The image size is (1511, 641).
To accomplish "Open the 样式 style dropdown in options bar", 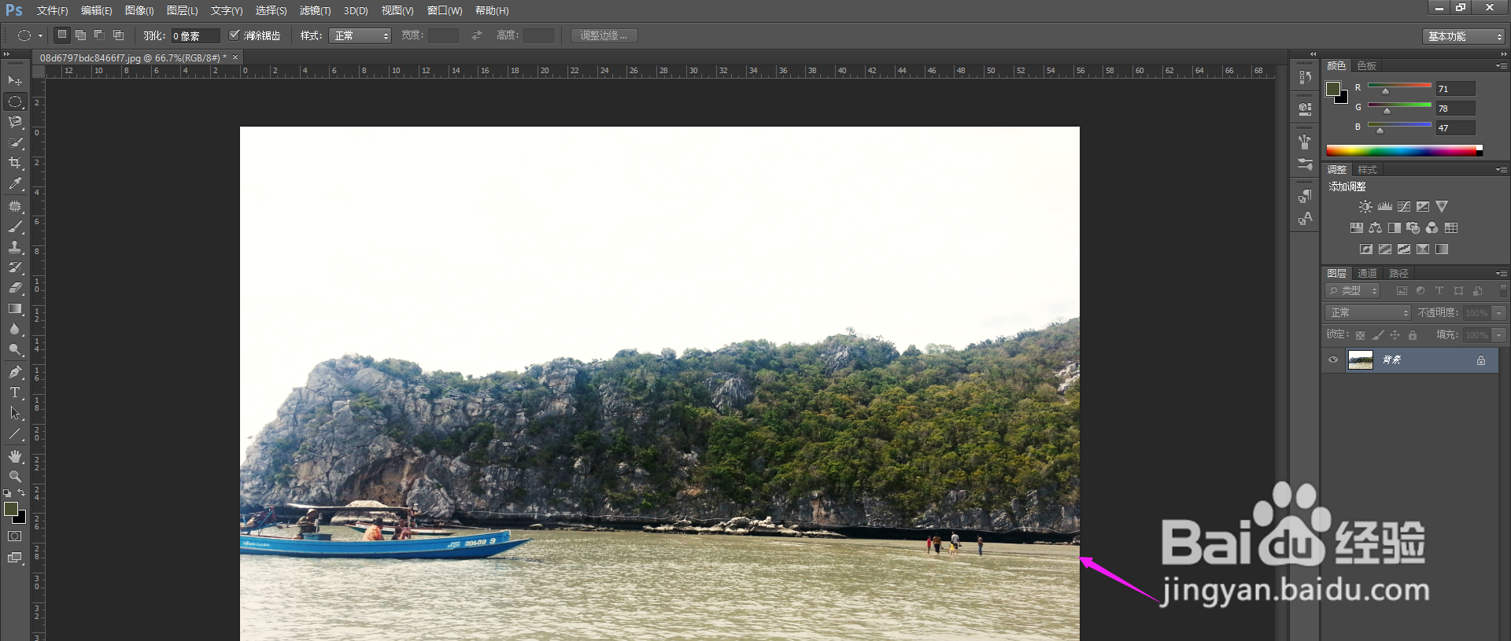I will coord(360,36).
